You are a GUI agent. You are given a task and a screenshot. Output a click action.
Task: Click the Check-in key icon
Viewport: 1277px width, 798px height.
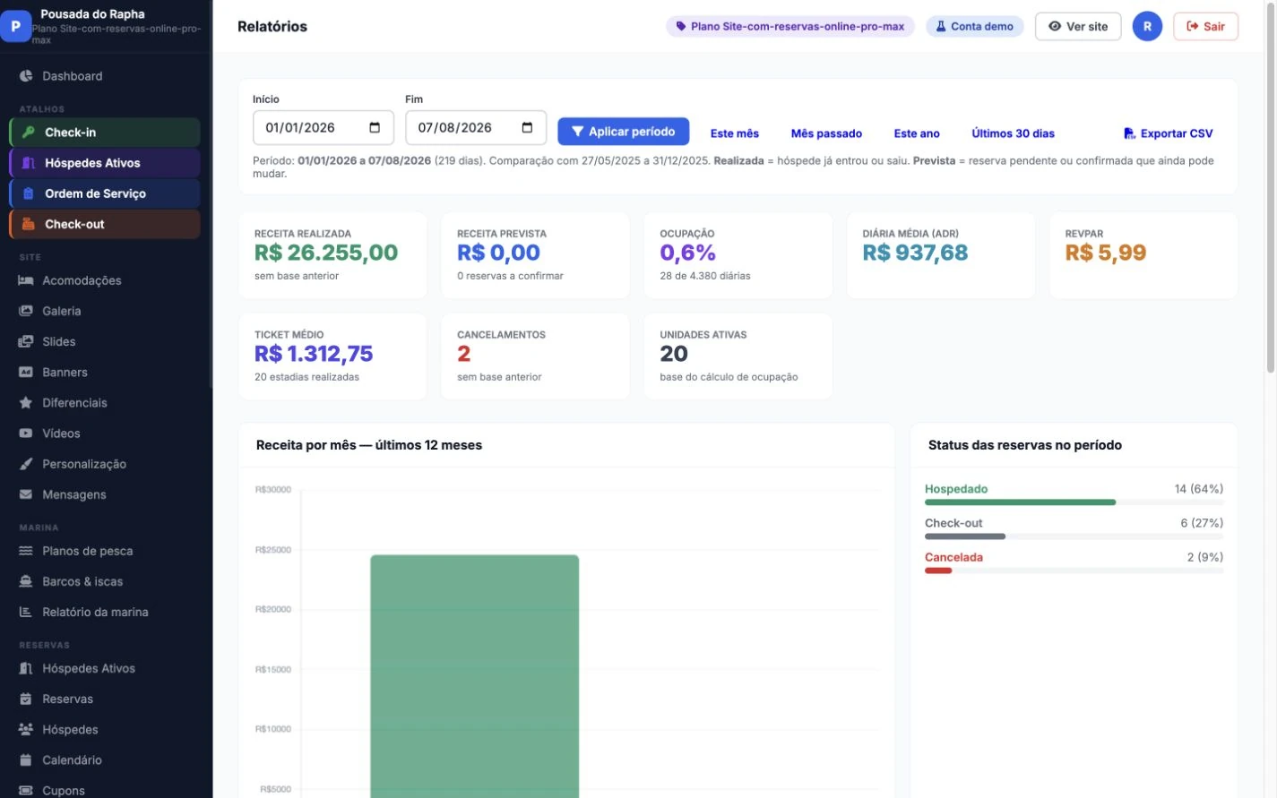point(29,132)
